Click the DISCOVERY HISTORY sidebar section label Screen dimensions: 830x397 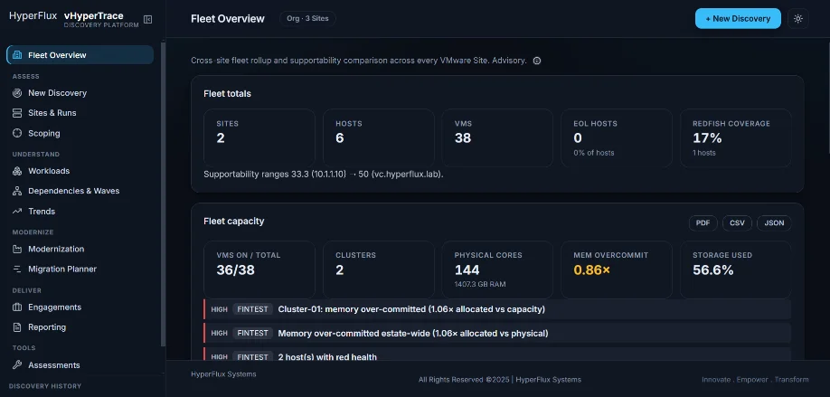coord(45,386)
